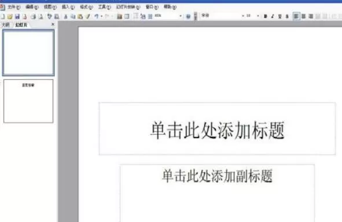Screen dimensions: 342x222
Task: Expand the Undo history dropdown arrow
Action: (x=101, y=16)
